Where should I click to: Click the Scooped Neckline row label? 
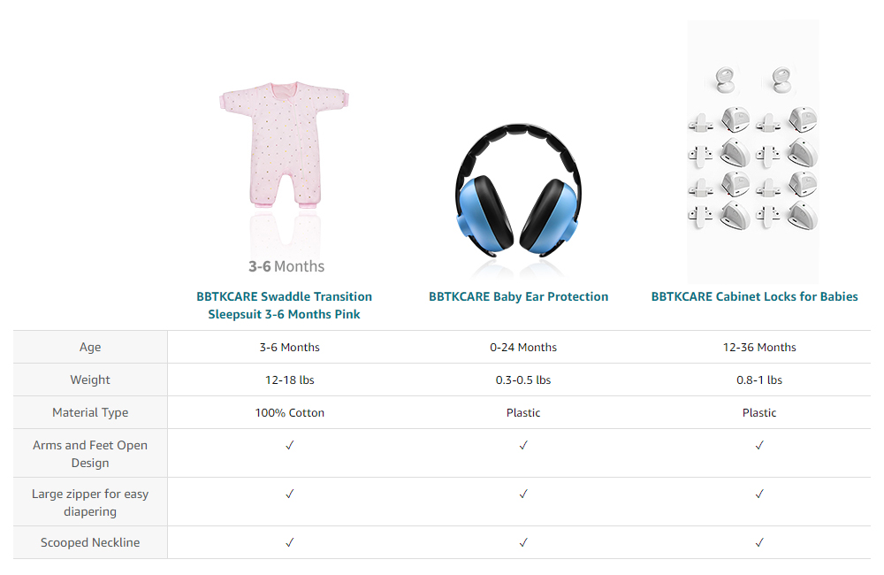(90, 542)
